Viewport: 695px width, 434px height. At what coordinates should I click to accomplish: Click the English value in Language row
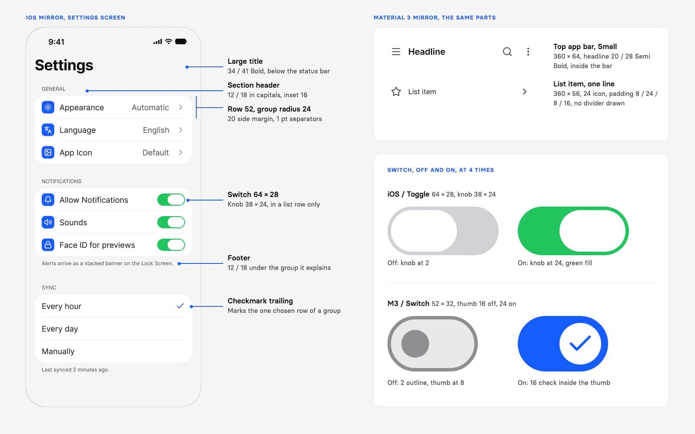pos(156,130)
